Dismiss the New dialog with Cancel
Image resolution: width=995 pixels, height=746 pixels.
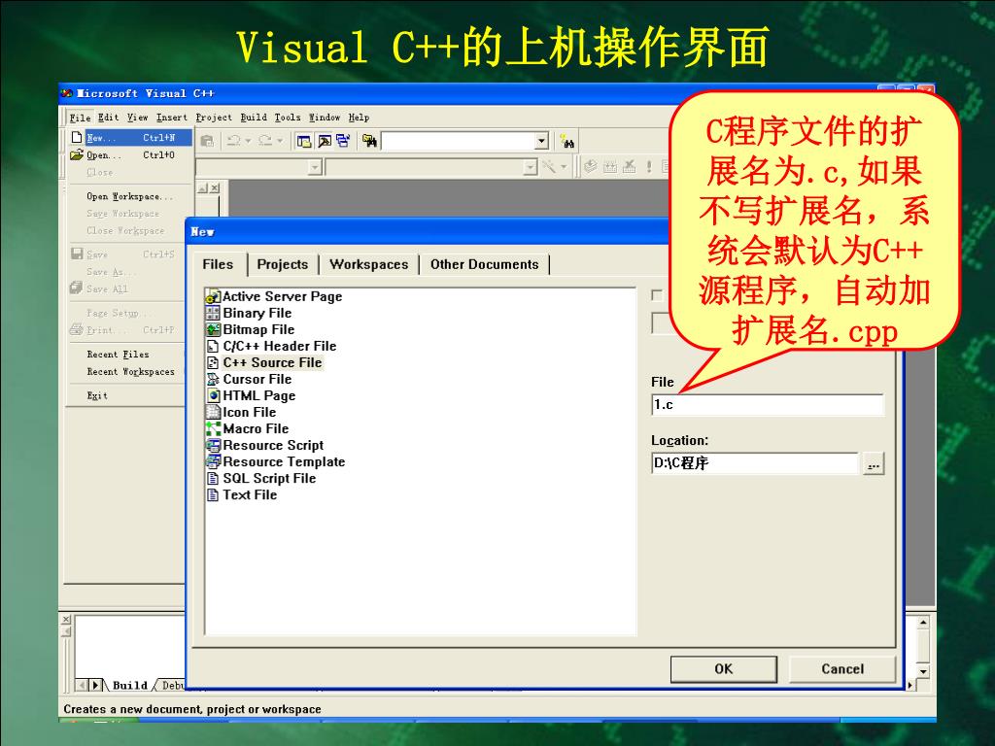(842, 668)
